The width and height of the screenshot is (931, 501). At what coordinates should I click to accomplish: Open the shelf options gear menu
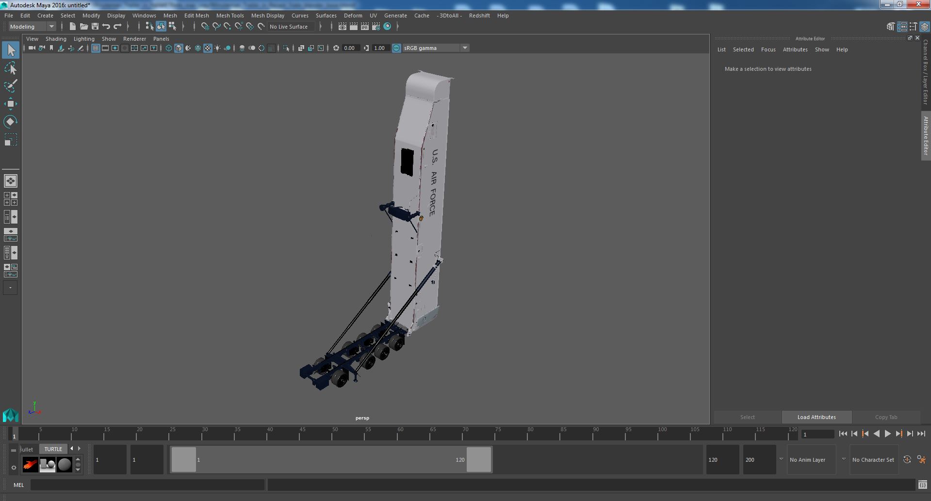click(x=14, y=468)
